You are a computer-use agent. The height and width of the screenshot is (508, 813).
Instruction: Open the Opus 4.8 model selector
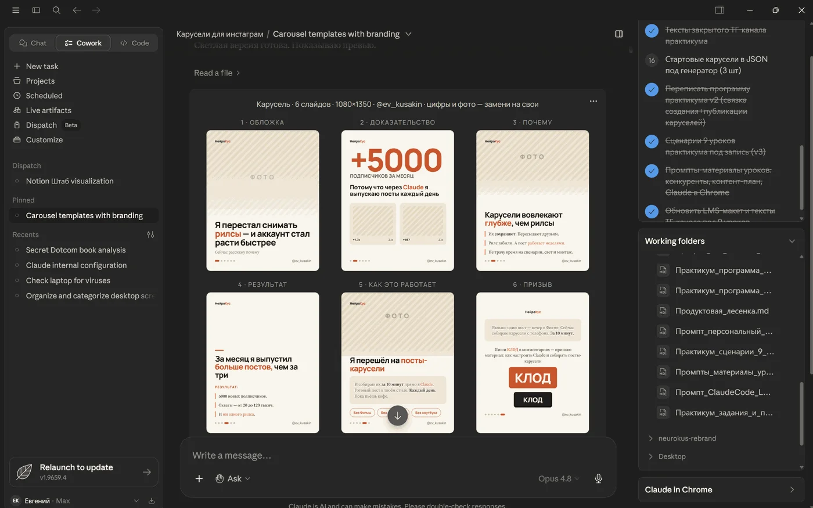pos(559,478)
